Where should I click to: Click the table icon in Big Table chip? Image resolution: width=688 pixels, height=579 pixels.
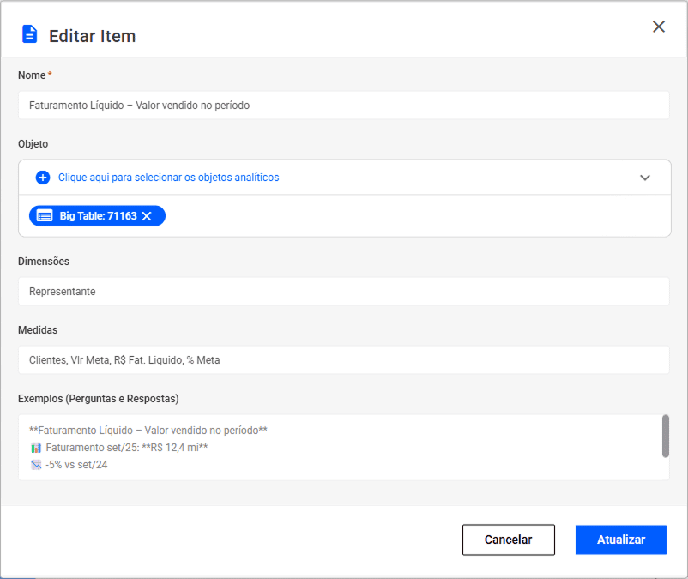click(x=45, y=216)
